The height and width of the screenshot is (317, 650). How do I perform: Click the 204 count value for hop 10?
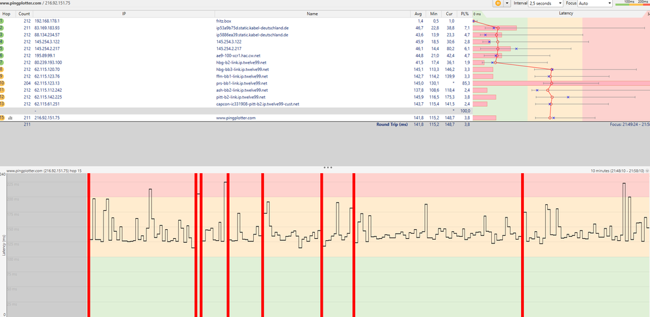coord(27,83)
